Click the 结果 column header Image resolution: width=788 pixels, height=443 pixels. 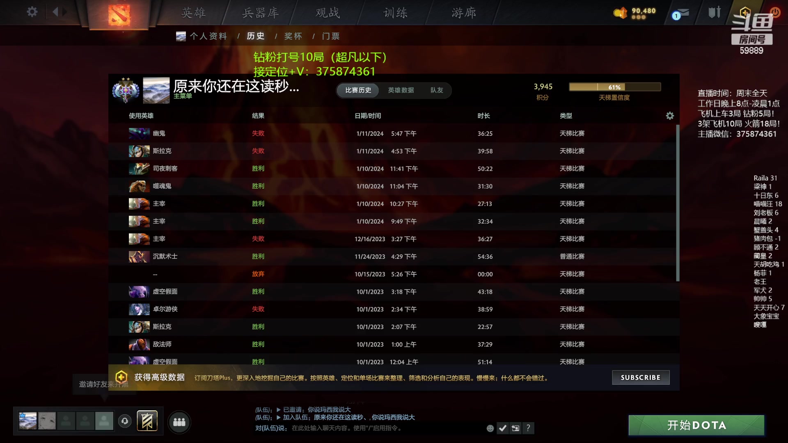pyautogui.click(x=258, y=116)
